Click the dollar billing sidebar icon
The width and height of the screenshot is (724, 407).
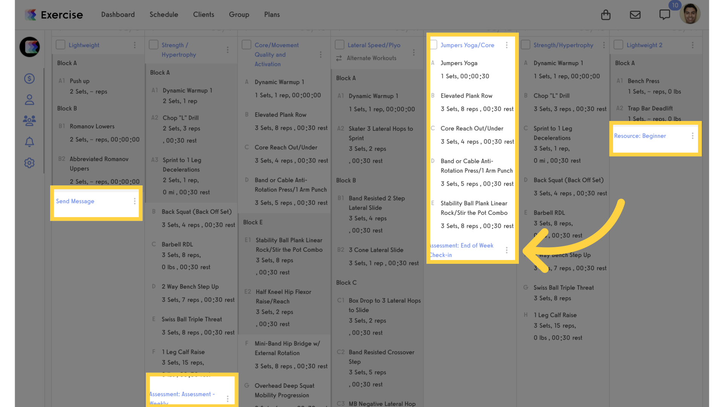29,78
